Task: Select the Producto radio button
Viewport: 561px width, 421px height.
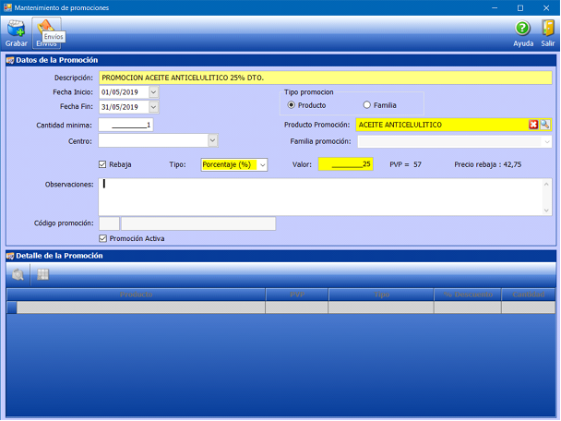Action: click(292, 105)
